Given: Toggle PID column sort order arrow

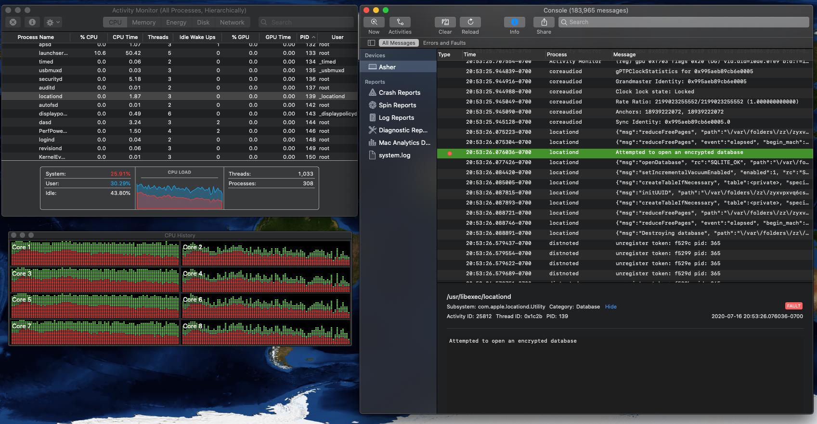Looking at the screenshot, I should 314,37.
